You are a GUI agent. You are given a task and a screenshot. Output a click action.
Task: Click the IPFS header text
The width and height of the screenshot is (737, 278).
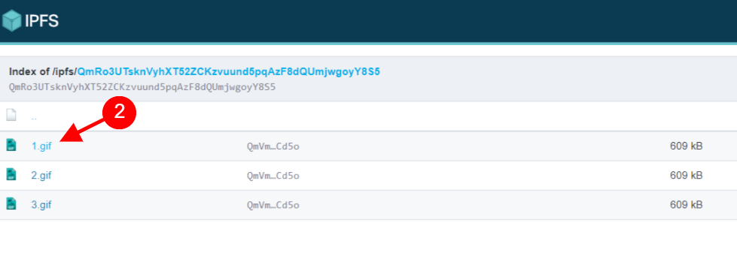[42, 22]
